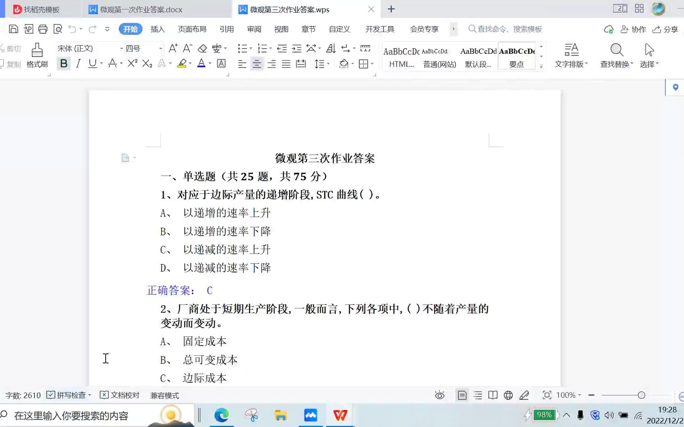This screenshot has height=427, width=684.
Task: Expand the borders dropdown arrow
Action: [372, 64]
